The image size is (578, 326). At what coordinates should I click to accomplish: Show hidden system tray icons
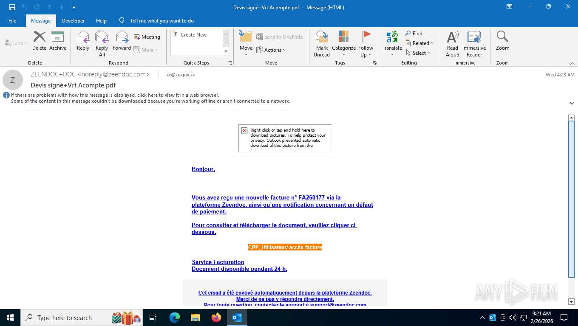pos(482,318)
